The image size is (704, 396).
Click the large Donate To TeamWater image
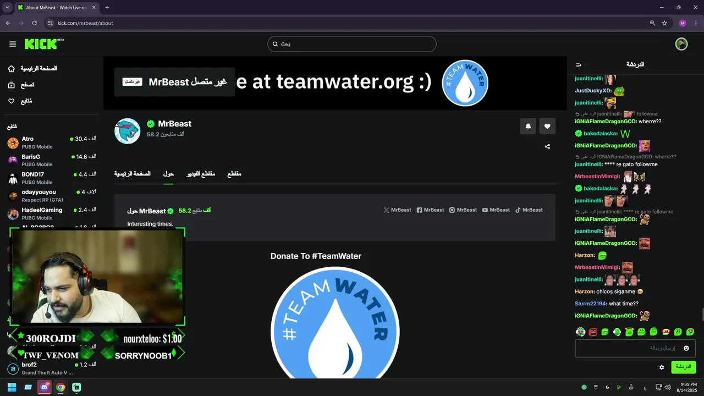pos(335,323)
